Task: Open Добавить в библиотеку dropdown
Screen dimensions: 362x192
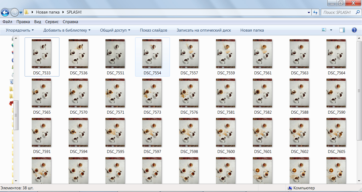Action: [67, 30]
